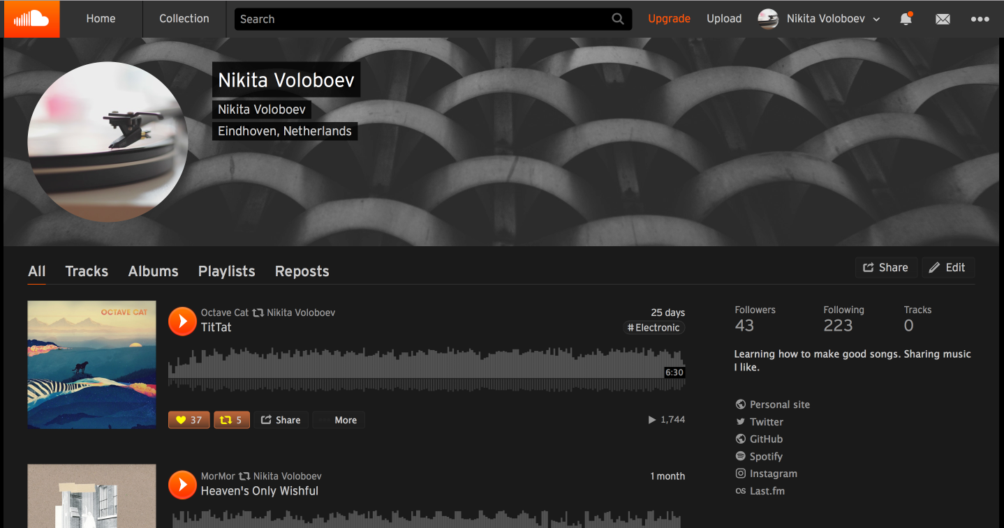Go to the Home page
This screenshot has width=1004, height=528.
coord(101,19)
